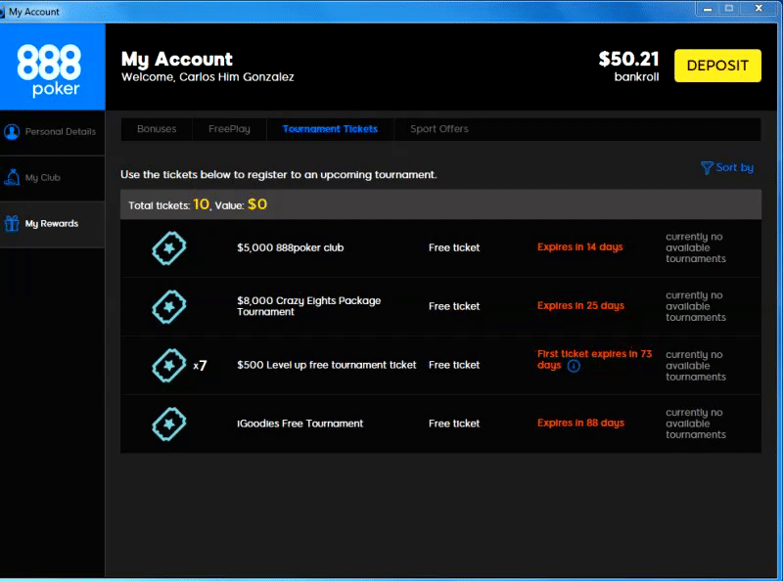
Task: Open the FreePlay tab
Action: coord(229,129)
